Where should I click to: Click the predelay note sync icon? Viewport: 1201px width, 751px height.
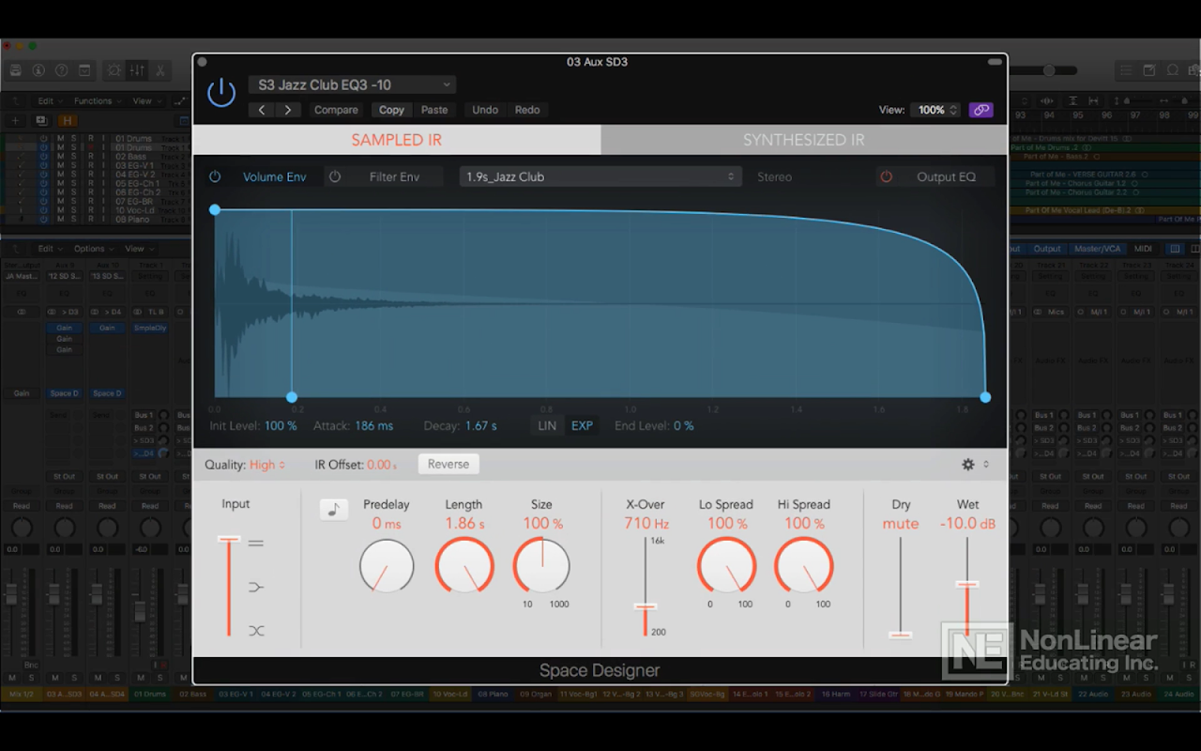coord(333,509)
